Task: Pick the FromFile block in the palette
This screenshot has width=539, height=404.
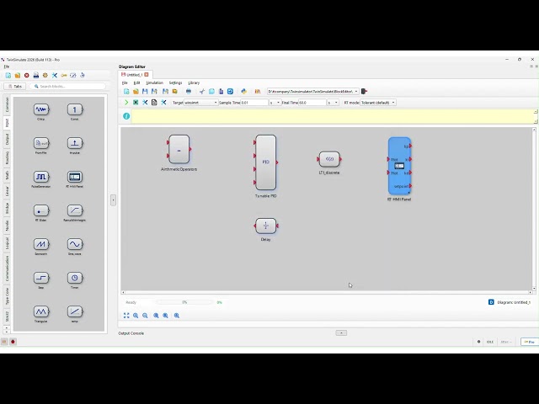Action: pyautogui.click(x=41, y=143)
